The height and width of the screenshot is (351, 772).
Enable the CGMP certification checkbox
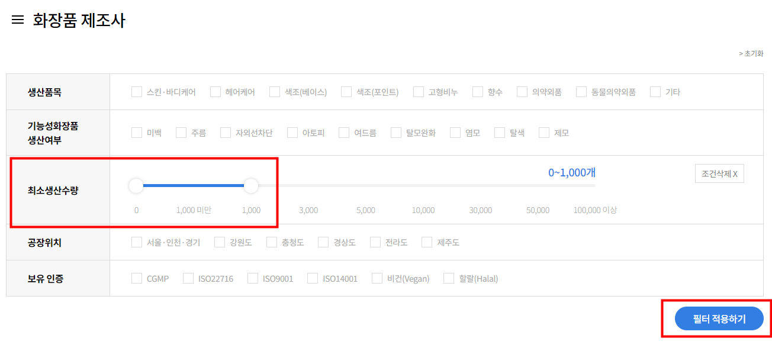[x=137, y=278]
